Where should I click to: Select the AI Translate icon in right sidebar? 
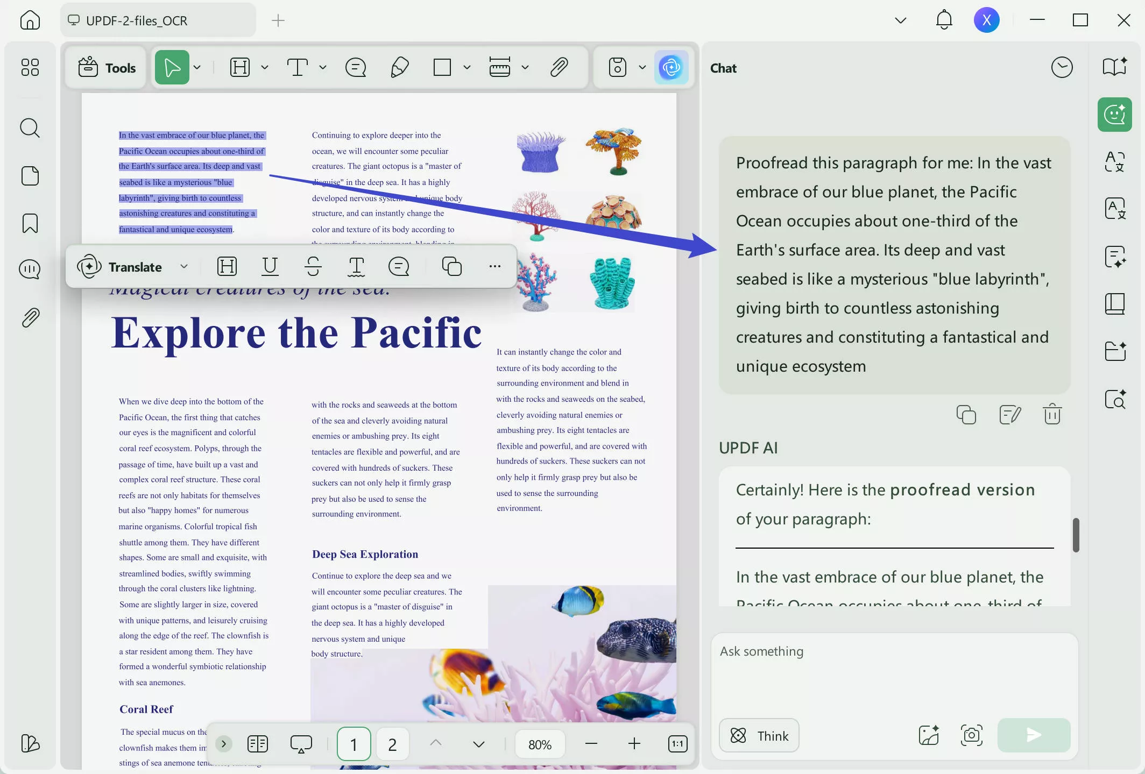click(x=1114, y=162)
